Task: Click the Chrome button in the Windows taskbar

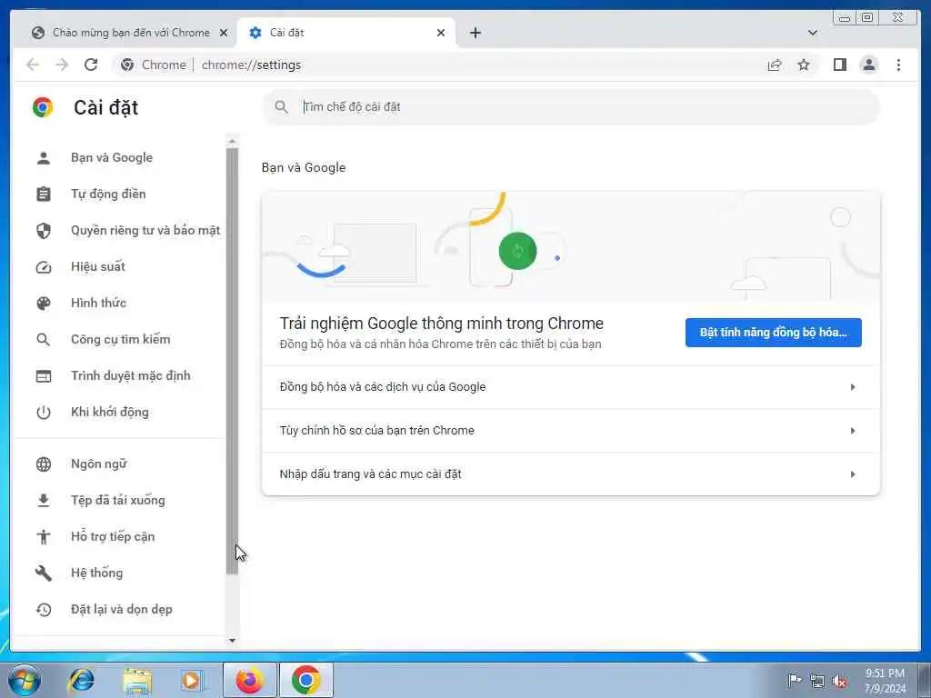Action: coord(306,680)
